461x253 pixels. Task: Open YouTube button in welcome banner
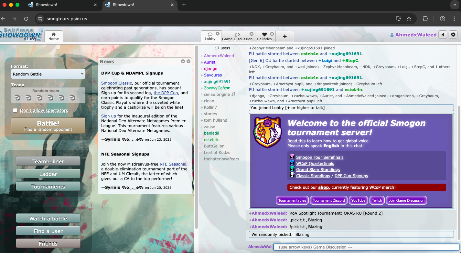point(358,200)
